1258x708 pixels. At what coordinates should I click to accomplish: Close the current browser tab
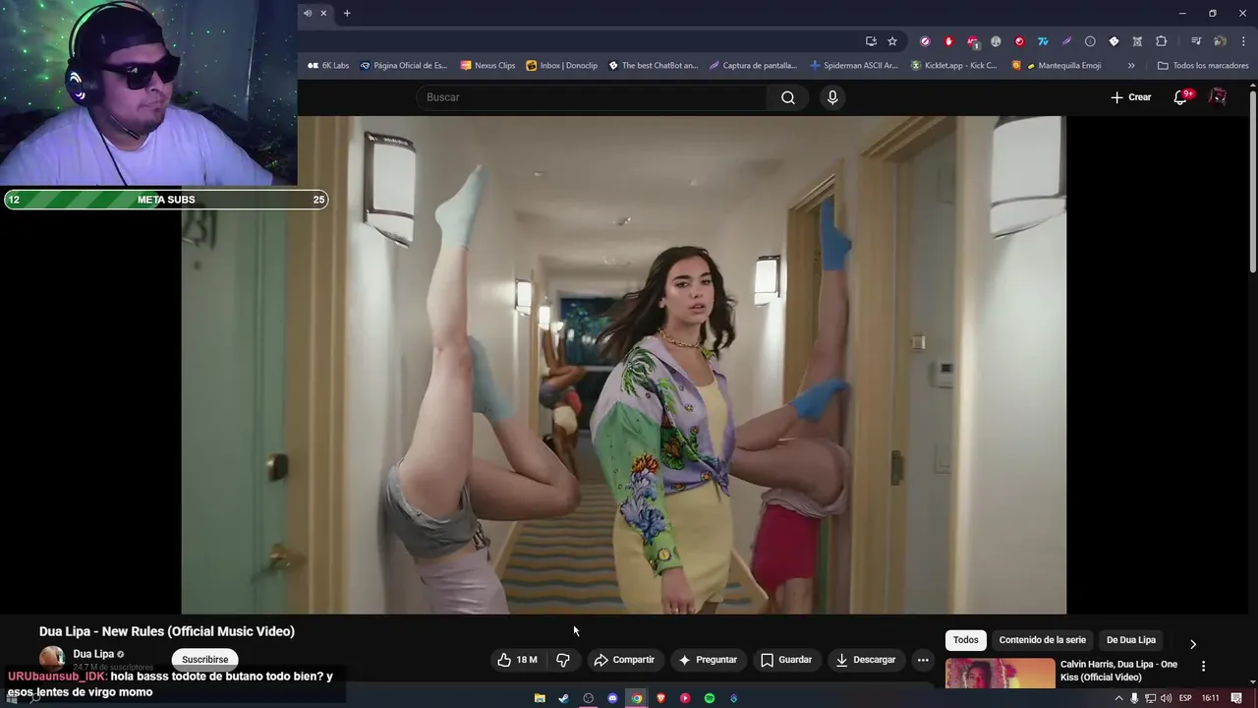pyautogui.click(x=323, y=13)
